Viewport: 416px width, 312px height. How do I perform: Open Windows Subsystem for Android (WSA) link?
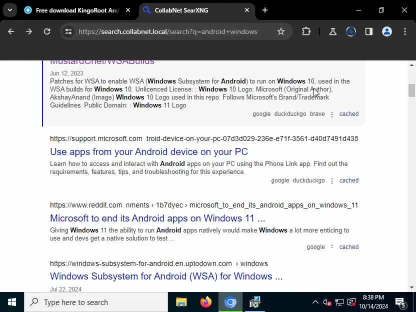166,276
